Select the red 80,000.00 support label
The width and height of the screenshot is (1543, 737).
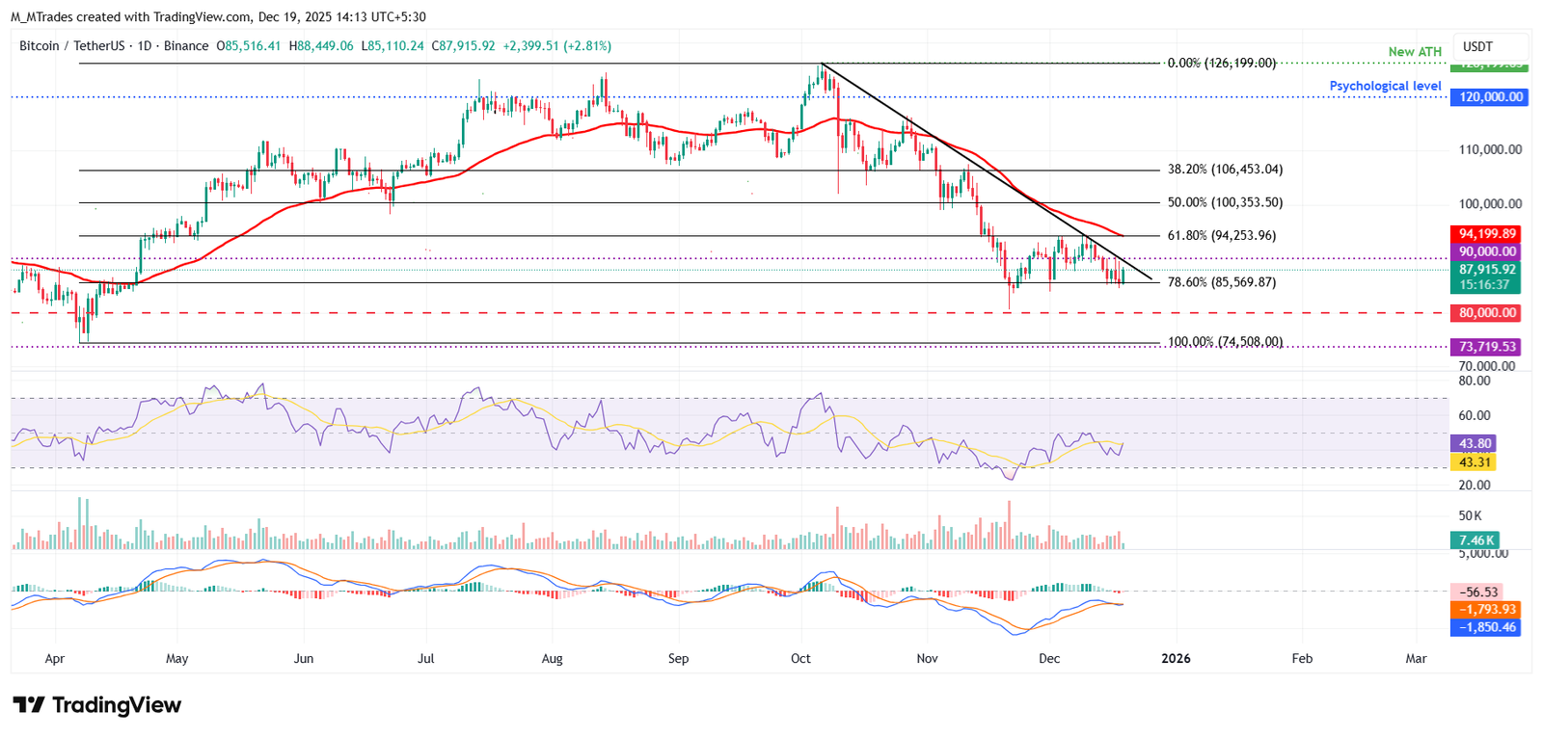pyautogui.click(x=1486, y=313)
